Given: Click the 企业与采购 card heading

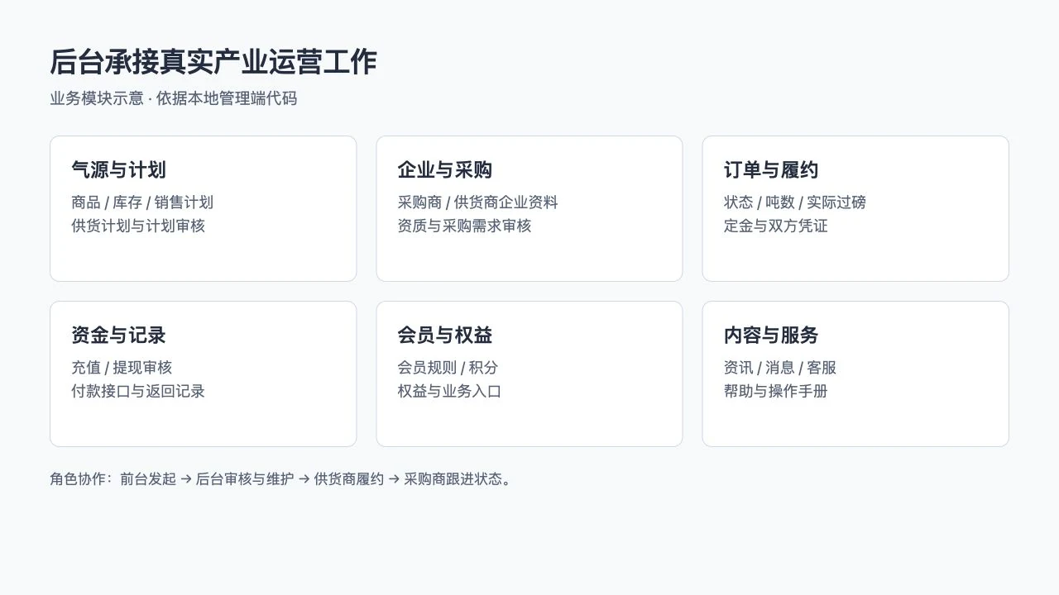Looking at the screenshot, I should click(444, 170).
